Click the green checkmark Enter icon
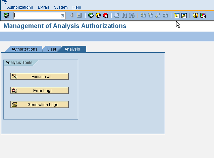 [x=6, y=15]
